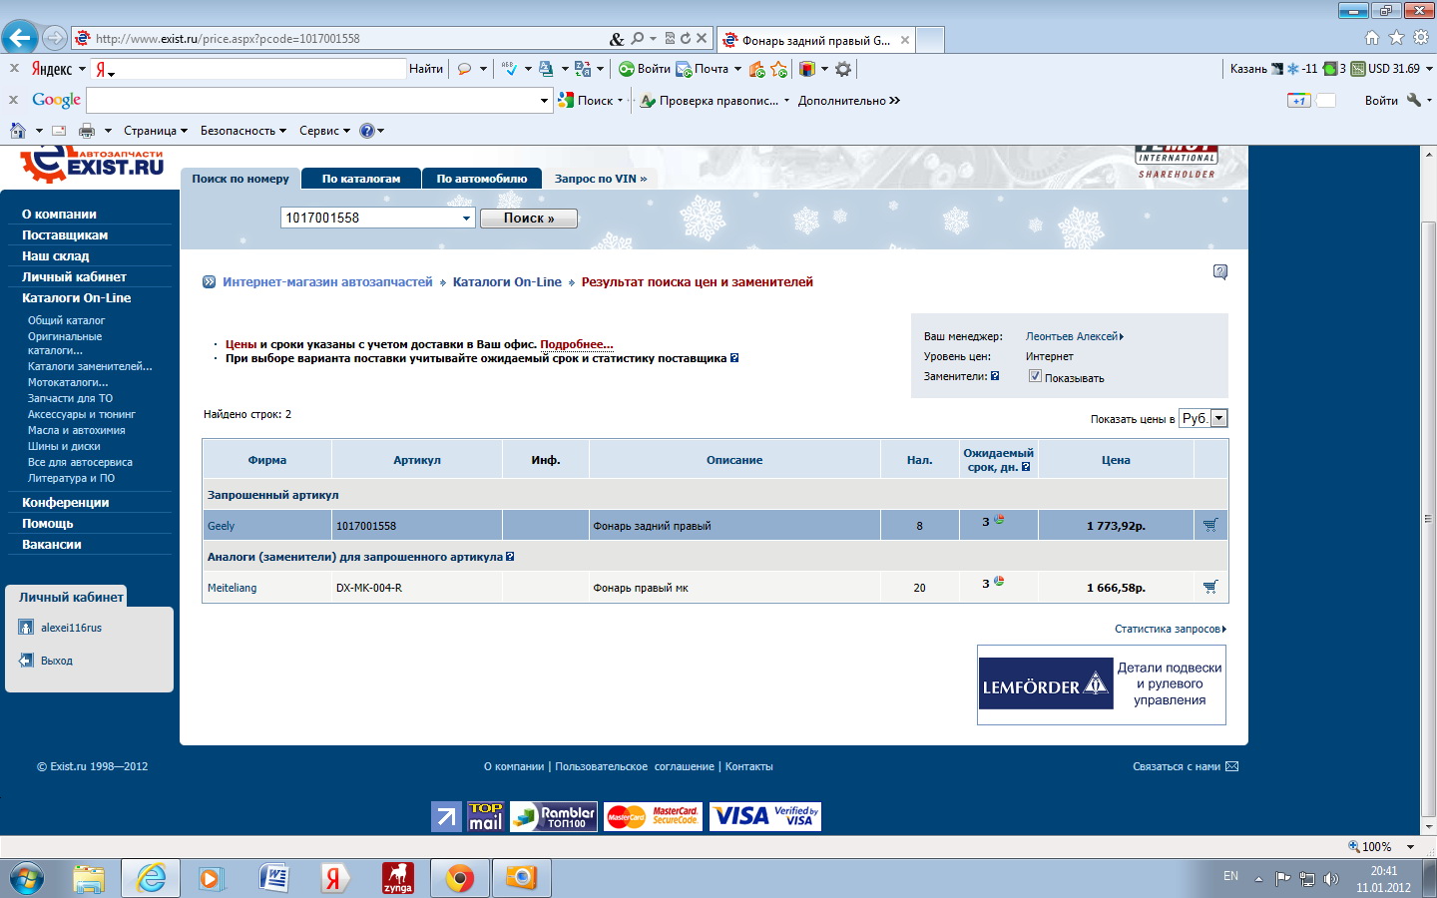Add the Geely tail lamp to cart

pos(1210,525)
